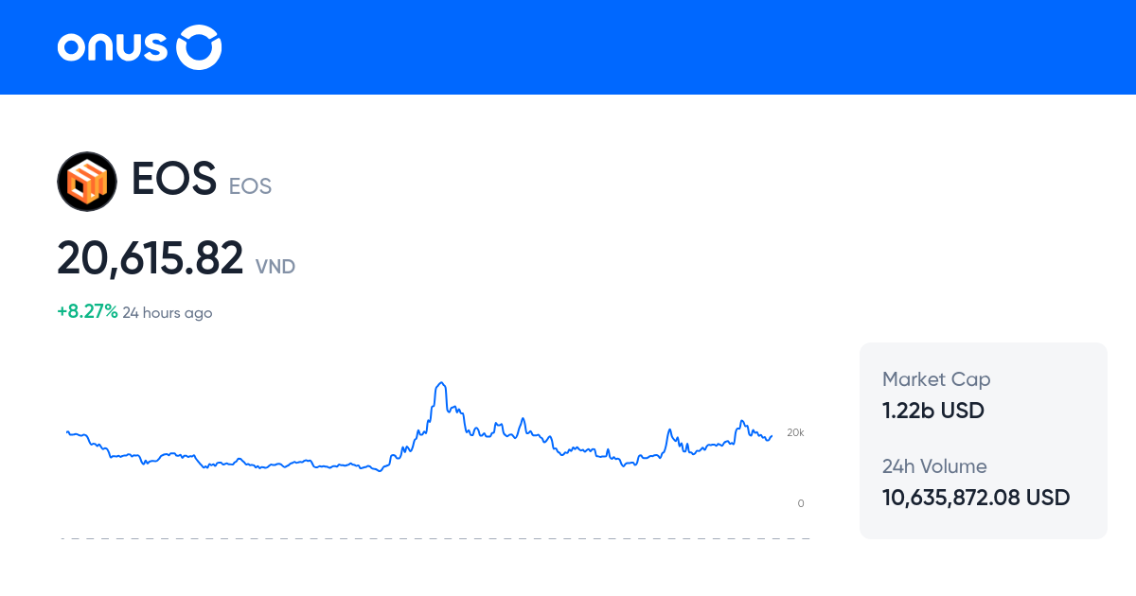Click the green +8.27% price change
This screenshot has width=1136, height=596.
click(87, 312)
